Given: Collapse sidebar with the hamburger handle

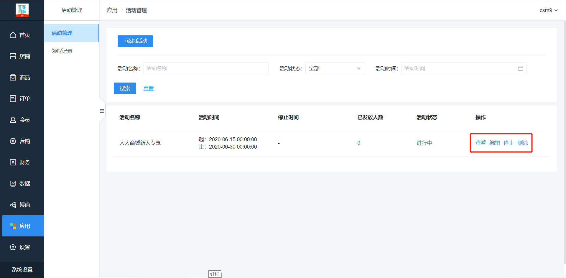Looking at the screenshot, I should (x=102, y=111).
